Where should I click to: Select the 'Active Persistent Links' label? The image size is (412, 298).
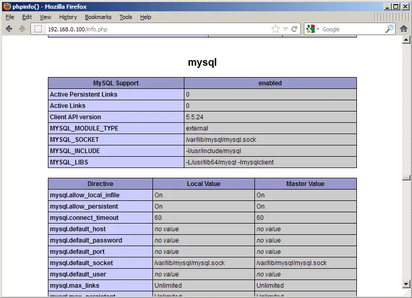click(x=83, y=95)
